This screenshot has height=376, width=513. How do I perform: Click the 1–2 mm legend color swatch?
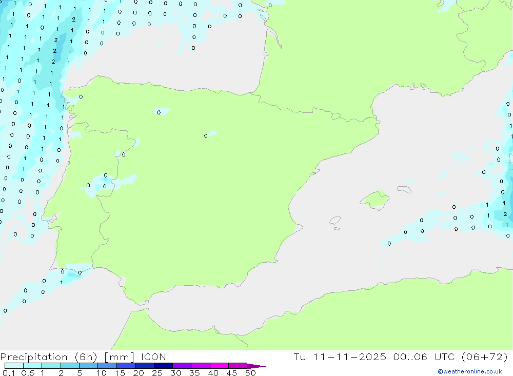[51, 366]
